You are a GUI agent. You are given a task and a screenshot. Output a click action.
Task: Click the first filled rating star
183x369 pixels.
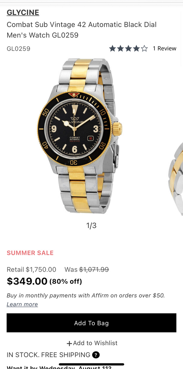112,48
